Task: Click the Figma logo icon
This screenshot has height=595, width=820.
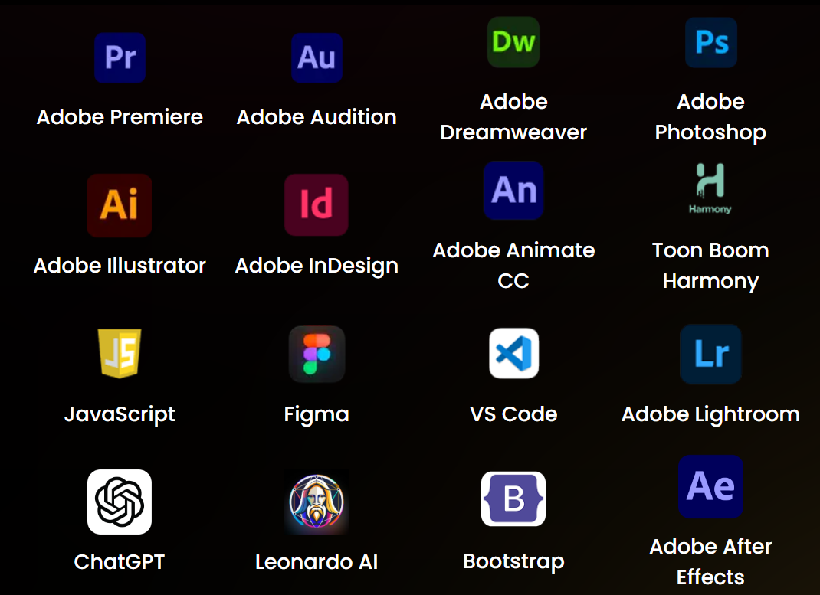Action: 317,355
